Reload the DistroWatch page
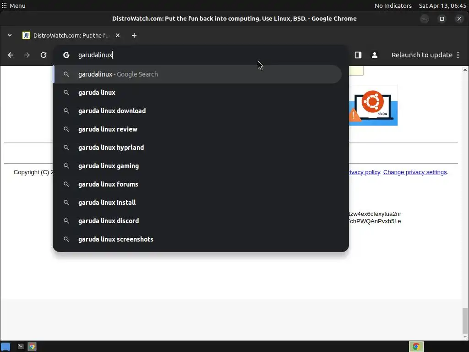Screen dimensions: 469x352 (44, 55)
